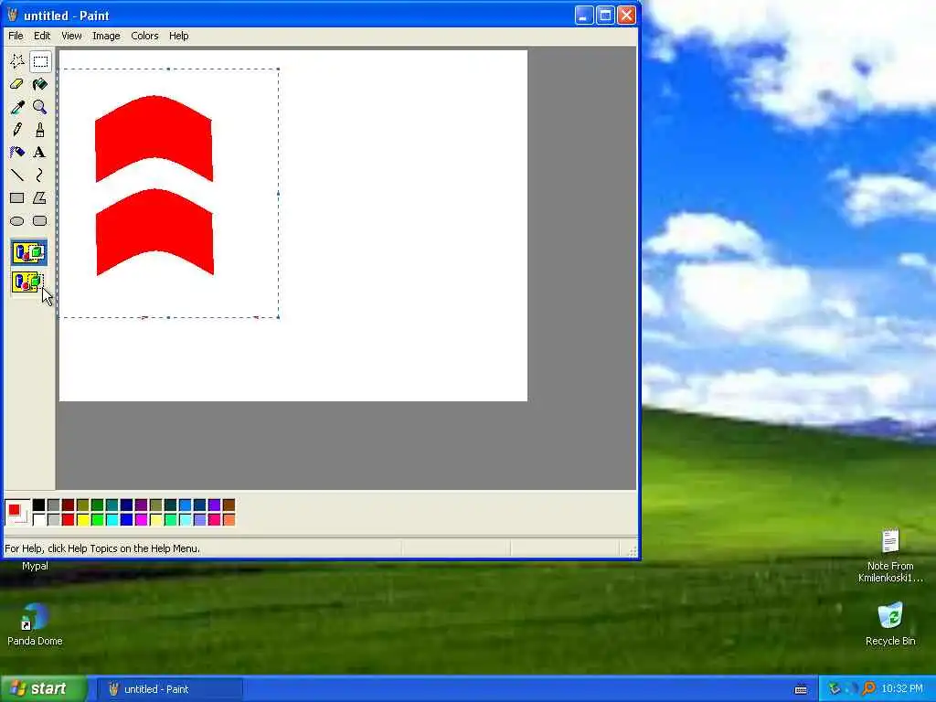Choose the straight Line tool
The image size is (936, 702).
click(17, 175)
